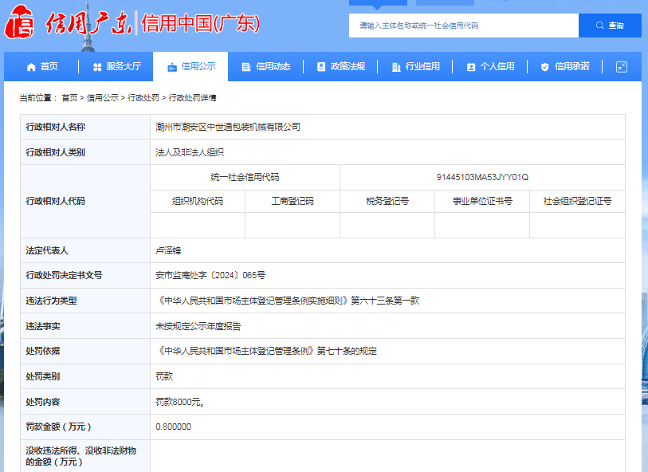Open the 个人信用 menu item
The height and width of the screenshot is (472, 648).
[x=490, y=66]
